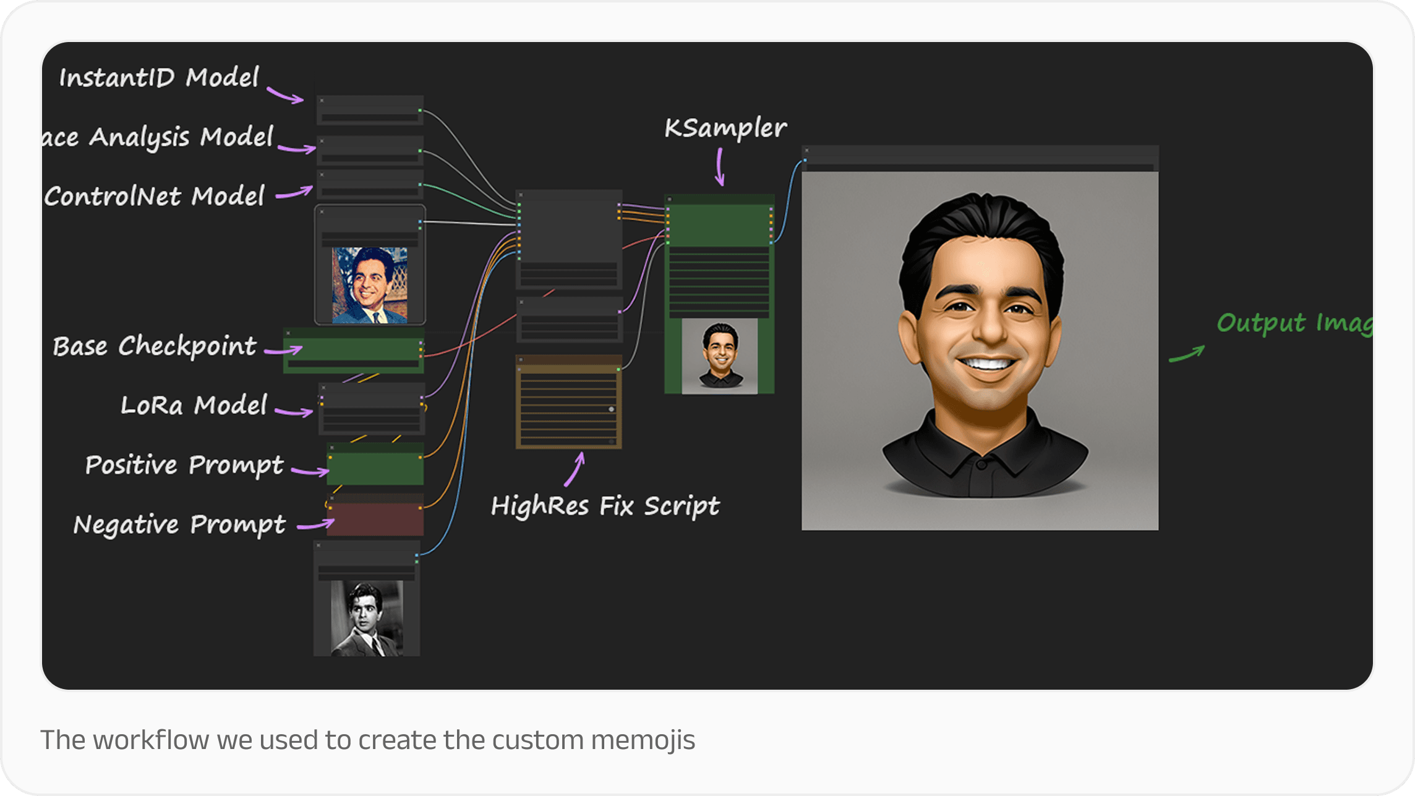
Task: Click the green output dot of the ControlNet Model node
Action: tap(420, 185)
